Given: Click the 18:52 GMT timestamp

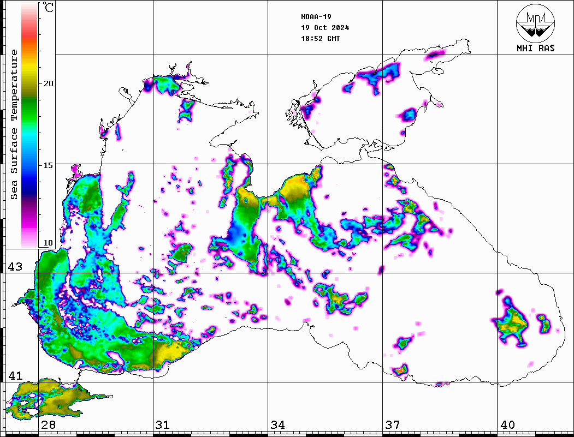Looking at the screenshot, I should (x=320, y=39).
